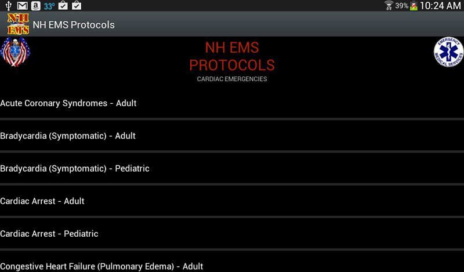
Task: Click the red NH EMS PROTOCOLS heading
Action: pyautogui.click(x=232, y=56)
